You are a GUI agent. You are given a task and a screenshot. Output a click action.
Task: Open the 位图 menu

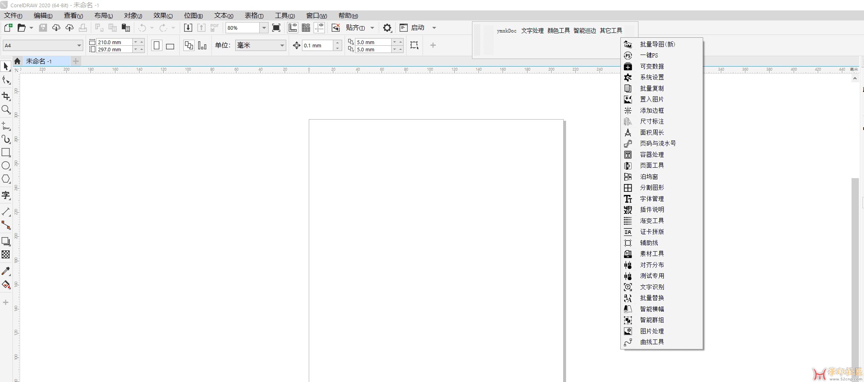pos(193,16)
